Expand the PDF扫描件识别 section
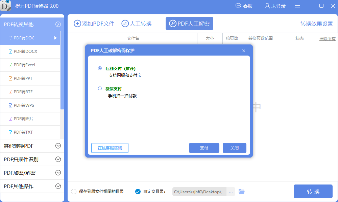338x202 pixels. coord(32,159)
